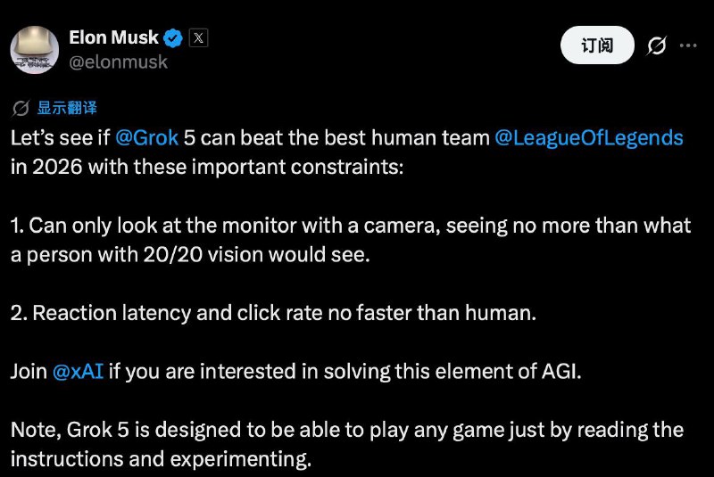The height and width of the screenshot is (477, 714).
Task: Click the blue verified checkmark badge
Action: click(174, 38)
